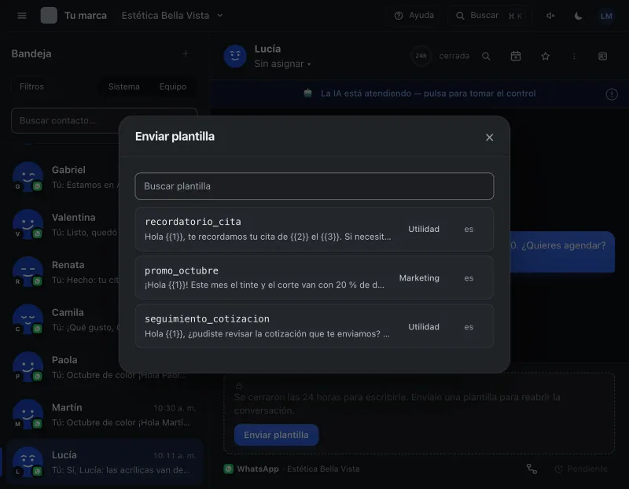
Task: Search within the conversation using magnifier icon
Action: (486, 56)
